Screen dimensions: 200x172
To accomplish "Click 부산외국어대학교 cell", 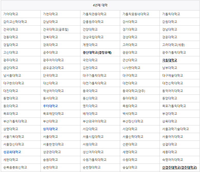I will point(100,121).
